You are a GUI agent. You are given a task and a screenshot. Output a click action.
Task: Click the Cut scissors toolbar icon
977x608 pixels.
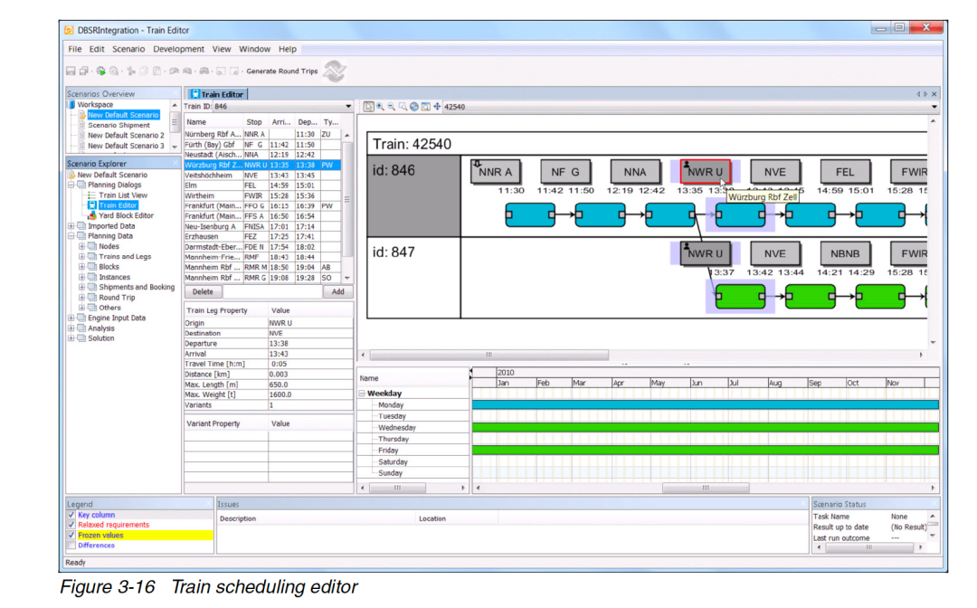(x=131, y=71)
